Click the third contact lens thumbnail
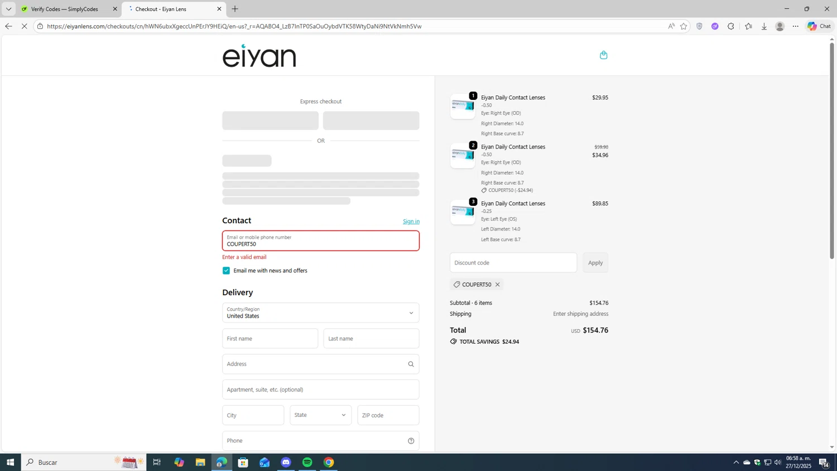837x471 pixels. coord(463,212)
